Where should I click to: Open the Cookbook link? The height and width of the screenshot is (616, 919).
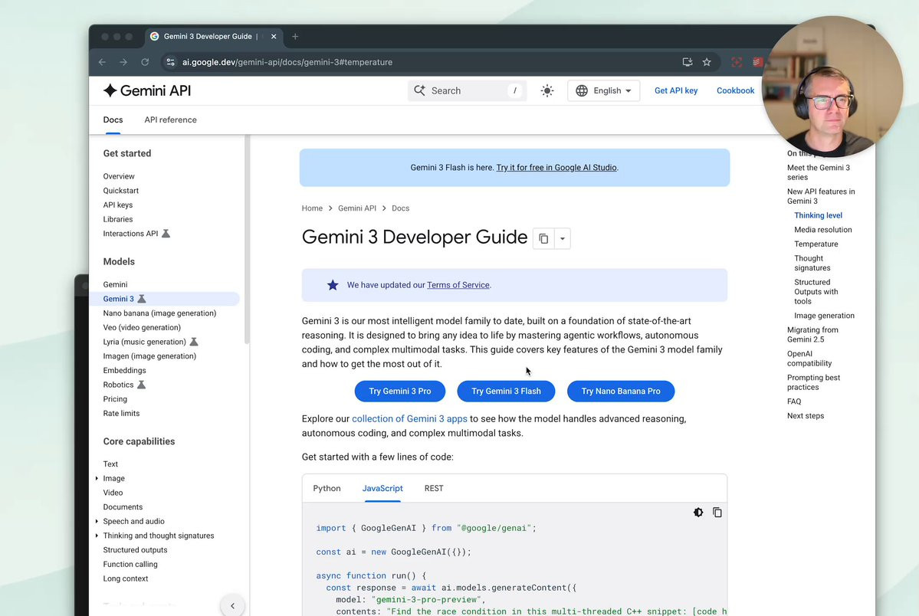click(x=735, y=91)
